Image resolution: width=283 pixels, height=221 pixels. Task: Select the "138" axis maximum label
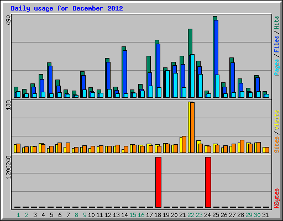8,106
